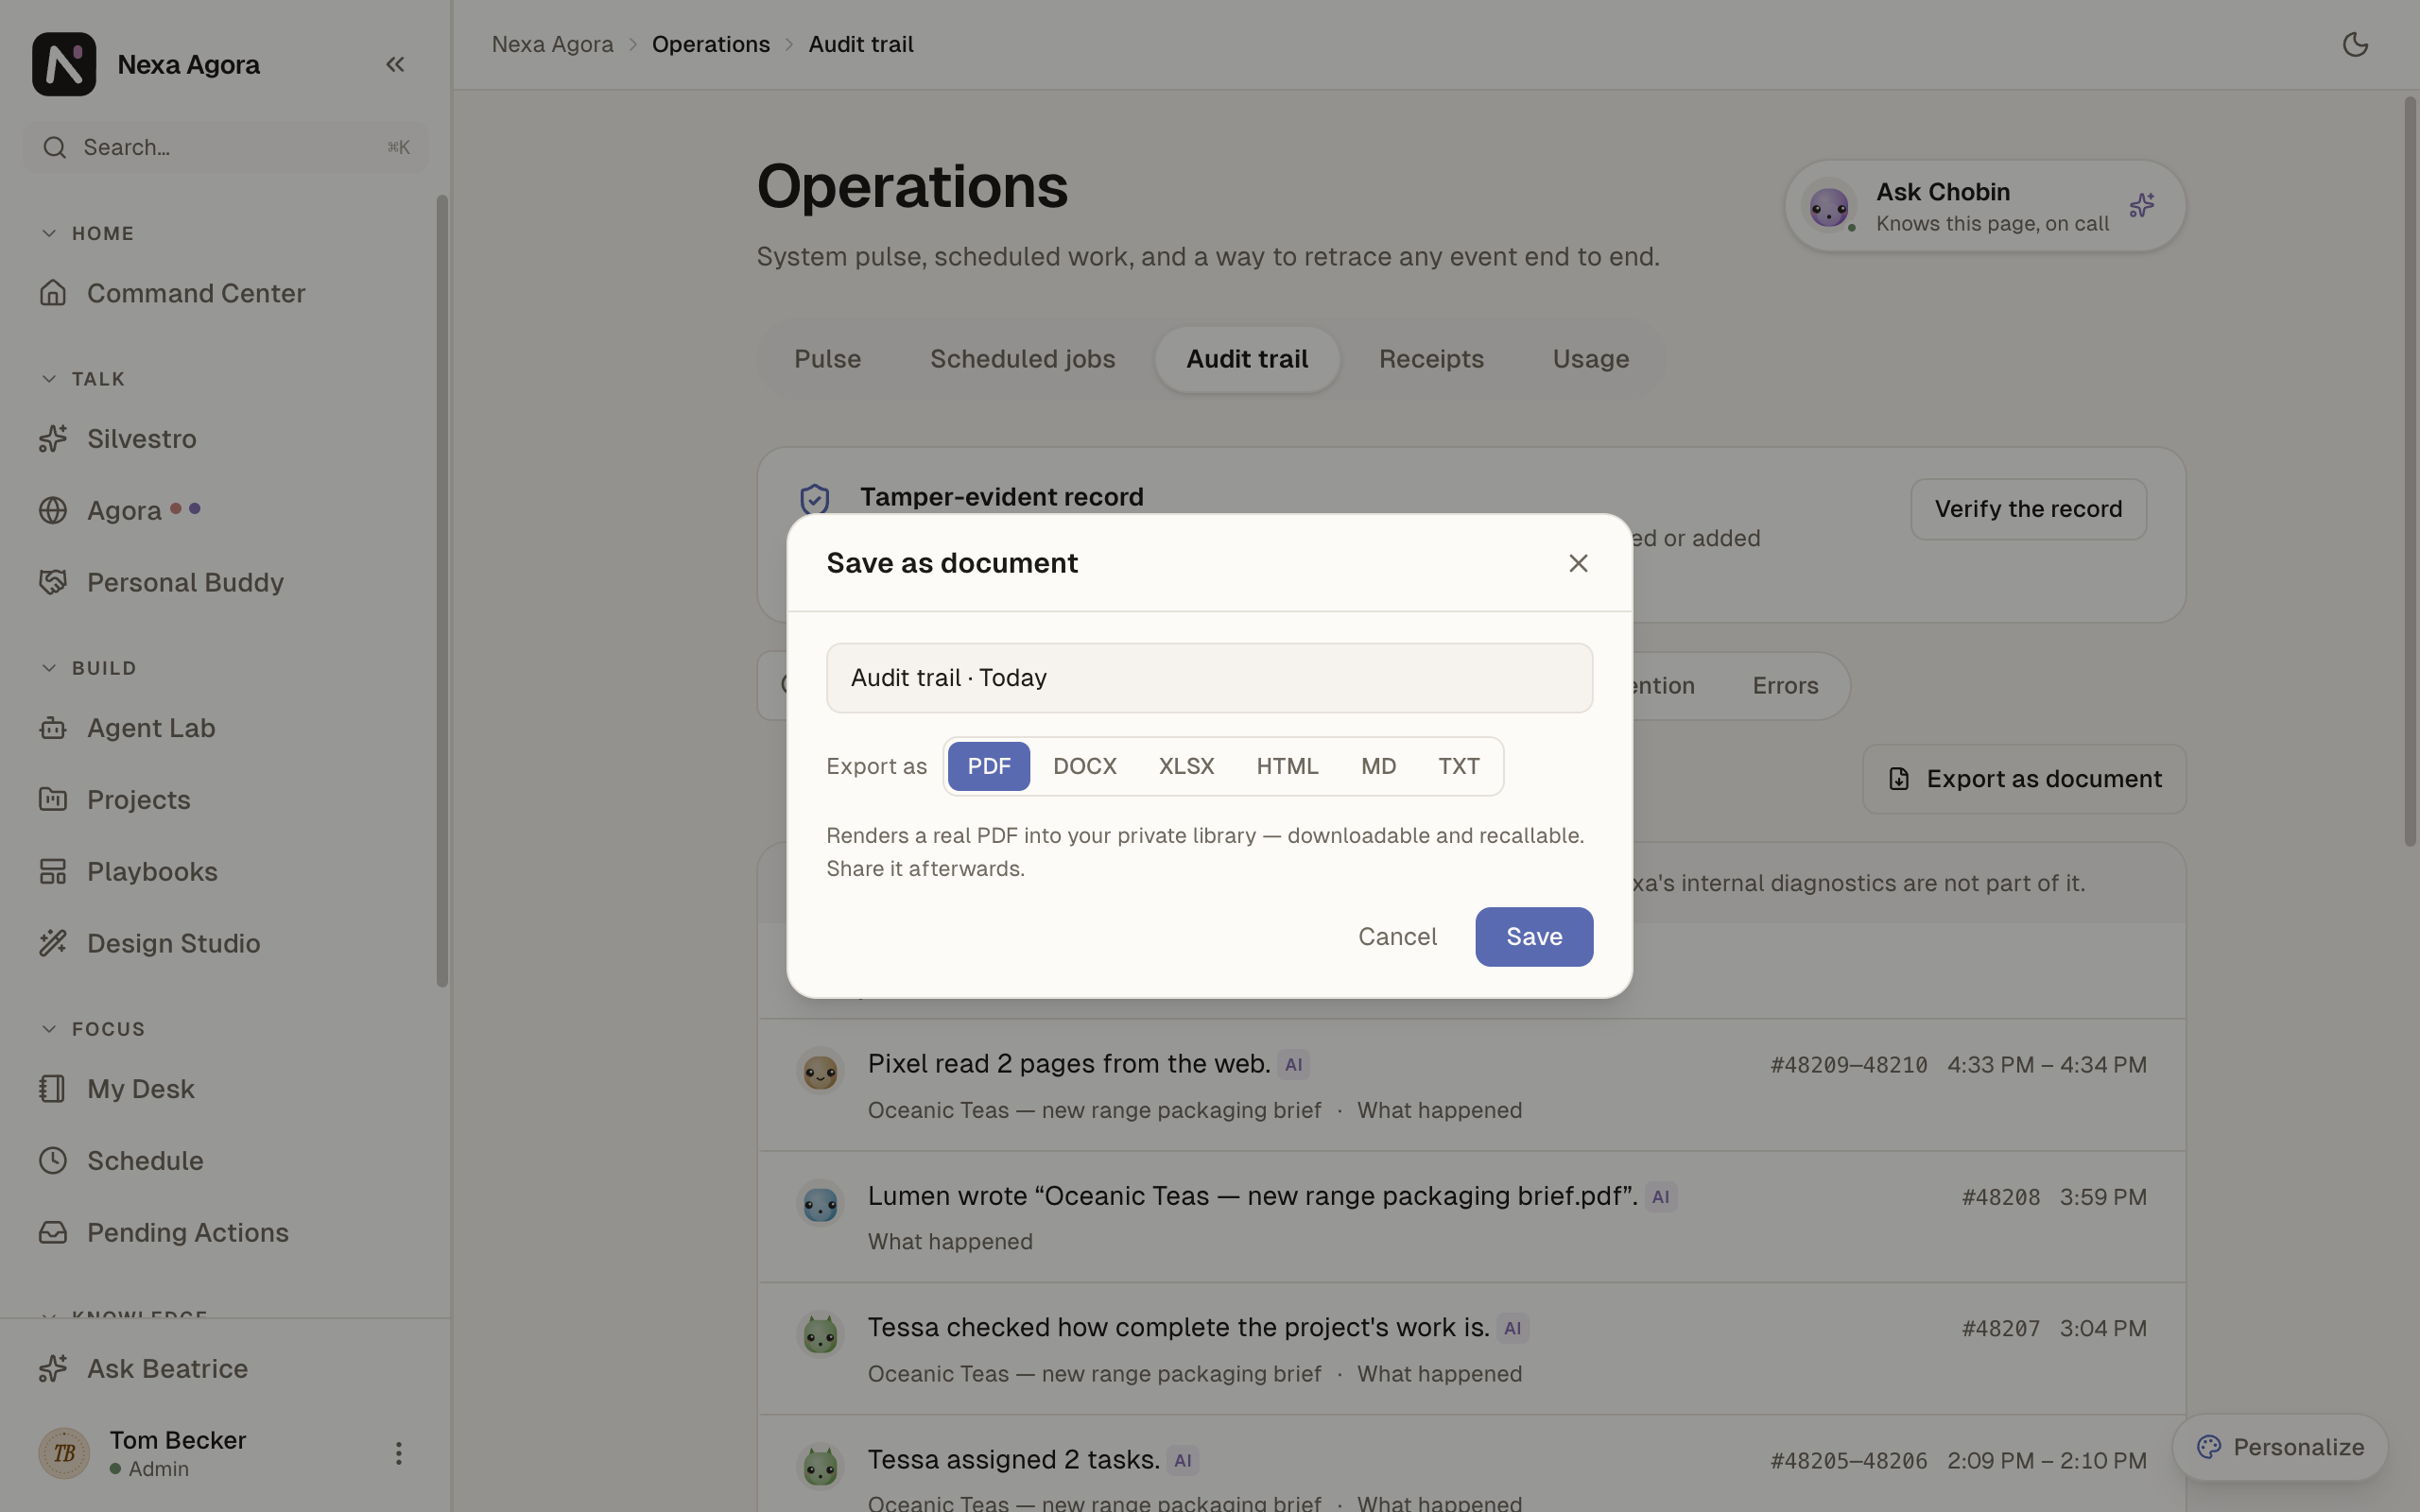Click Cancel in the dialog
Viewport: 2420px width, 1512px height.
coord(1397,937)
